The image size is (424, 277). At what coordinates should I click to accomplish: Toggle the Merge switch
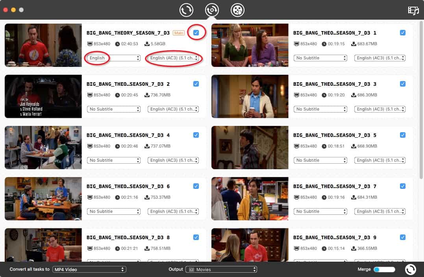[x=384, y=270]
